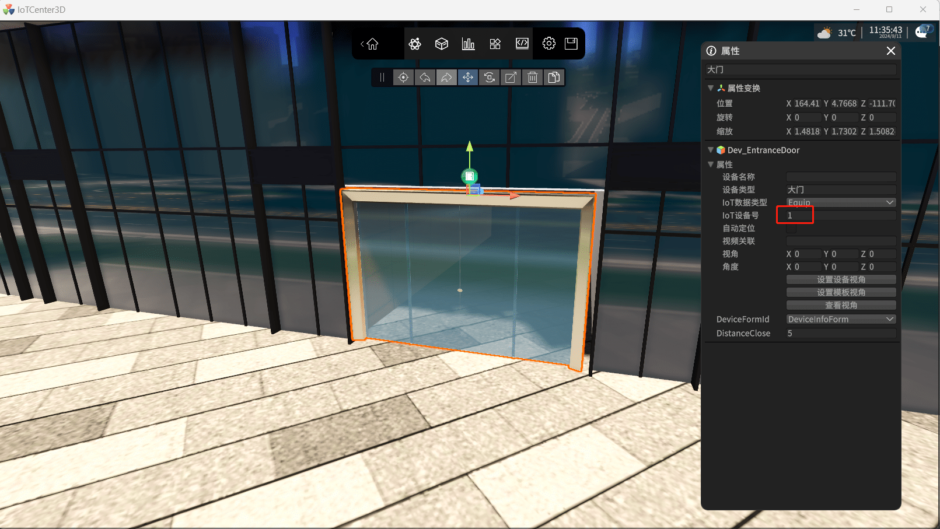The image size is (940, 529).
Task: Duplicate the selected object with the copy icon
Action: (554, 78)
